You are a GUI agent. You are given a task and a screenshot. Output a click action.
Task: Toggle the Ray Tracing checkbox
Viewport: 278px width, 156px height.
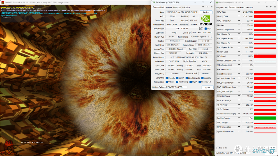coord(177,82)
